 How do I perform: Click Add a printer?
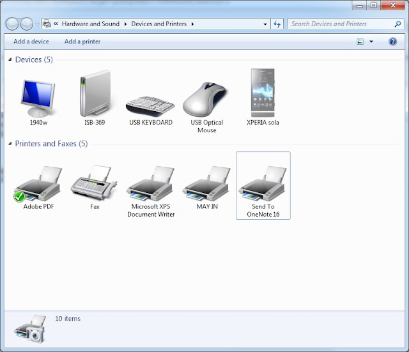(82, 42)
